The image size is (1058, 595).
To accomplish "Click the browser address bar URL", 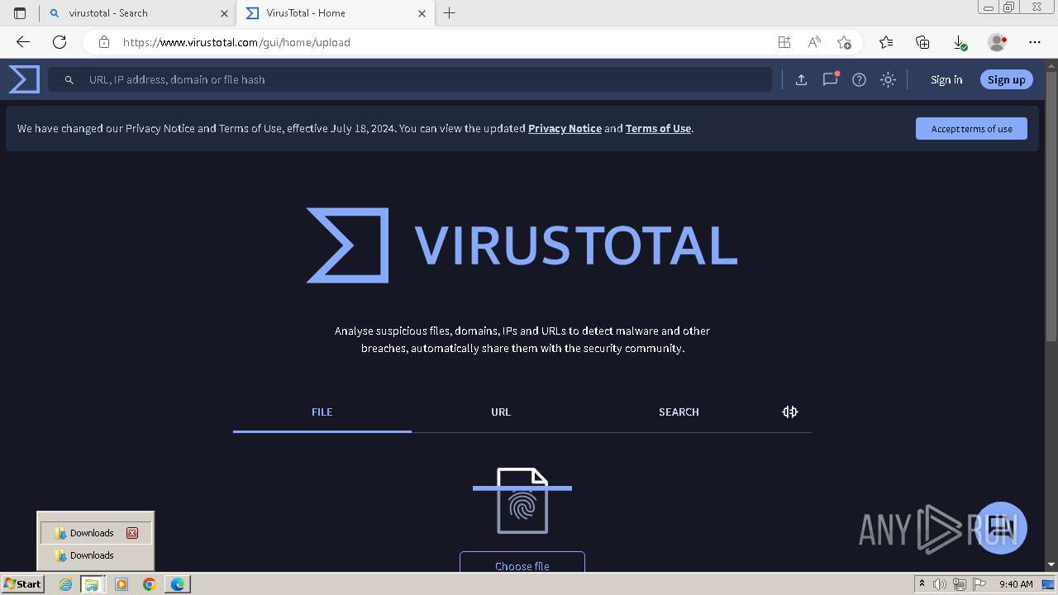I will point(236,42).
